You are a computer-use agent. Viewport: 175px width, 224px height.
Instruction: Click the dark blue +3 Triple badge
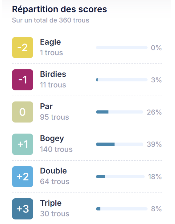tap(23, 209)
